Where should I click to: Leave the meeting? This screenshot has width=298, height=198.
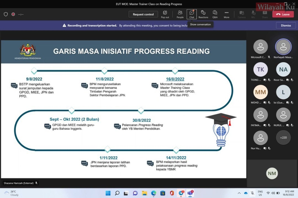point(283,14)
